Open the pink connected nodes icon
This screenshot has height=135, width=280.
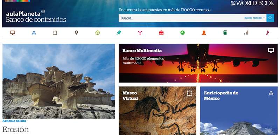(140, 33)
